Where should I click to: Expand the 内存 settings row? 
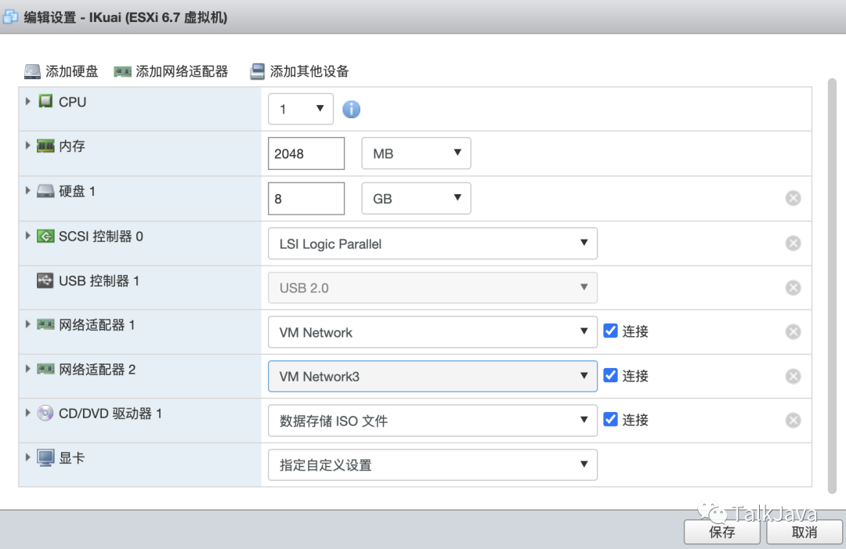click(27, 146)
